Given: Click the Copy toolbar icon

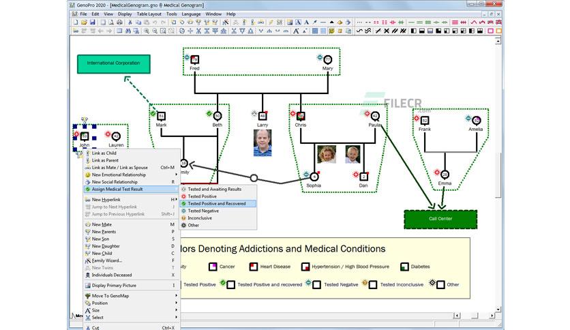Looking at the screenshot, I should [138, 22].
